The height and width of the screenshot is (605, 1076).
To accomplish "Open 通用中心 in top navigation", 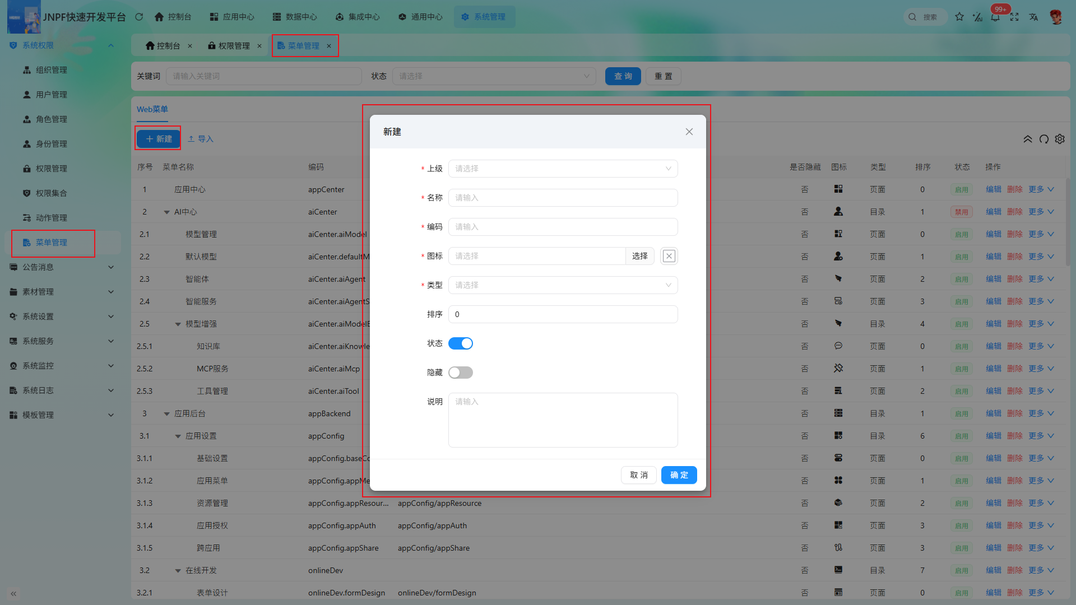I will [x=420, y=17].
